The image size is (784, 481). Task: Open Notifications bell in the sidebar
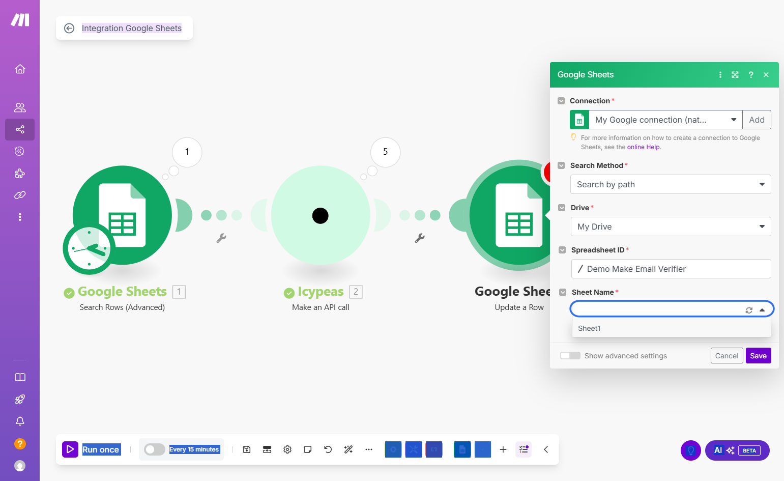(20, 421)
